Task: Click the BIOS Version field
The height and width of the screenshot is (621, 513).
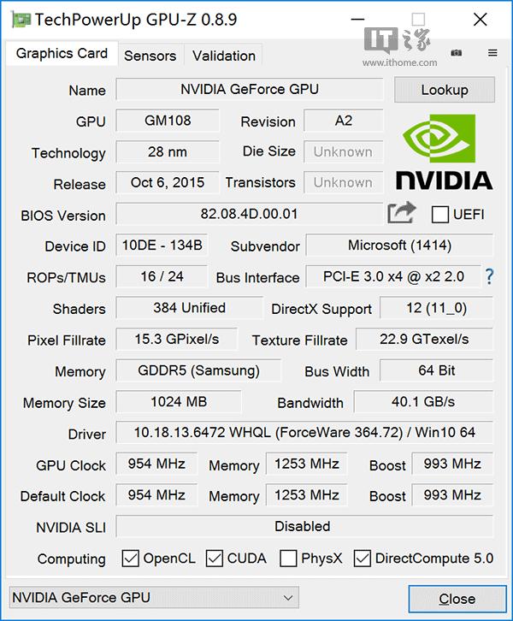Action: click(x=250, y=214)
